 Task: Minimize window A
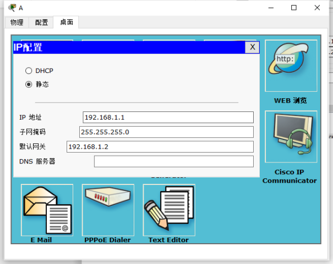pos(271,8)
